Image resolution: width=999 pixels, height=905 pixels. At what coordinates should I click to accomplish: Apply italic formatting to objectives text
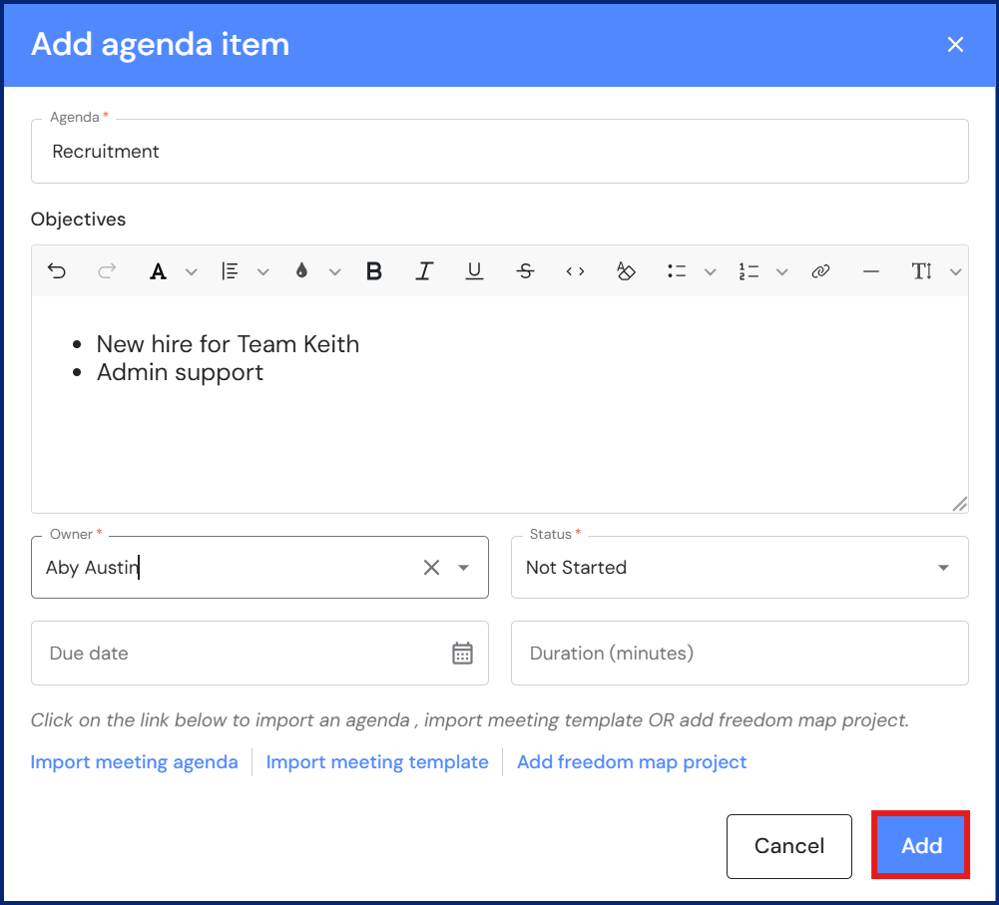coord(425,271)
